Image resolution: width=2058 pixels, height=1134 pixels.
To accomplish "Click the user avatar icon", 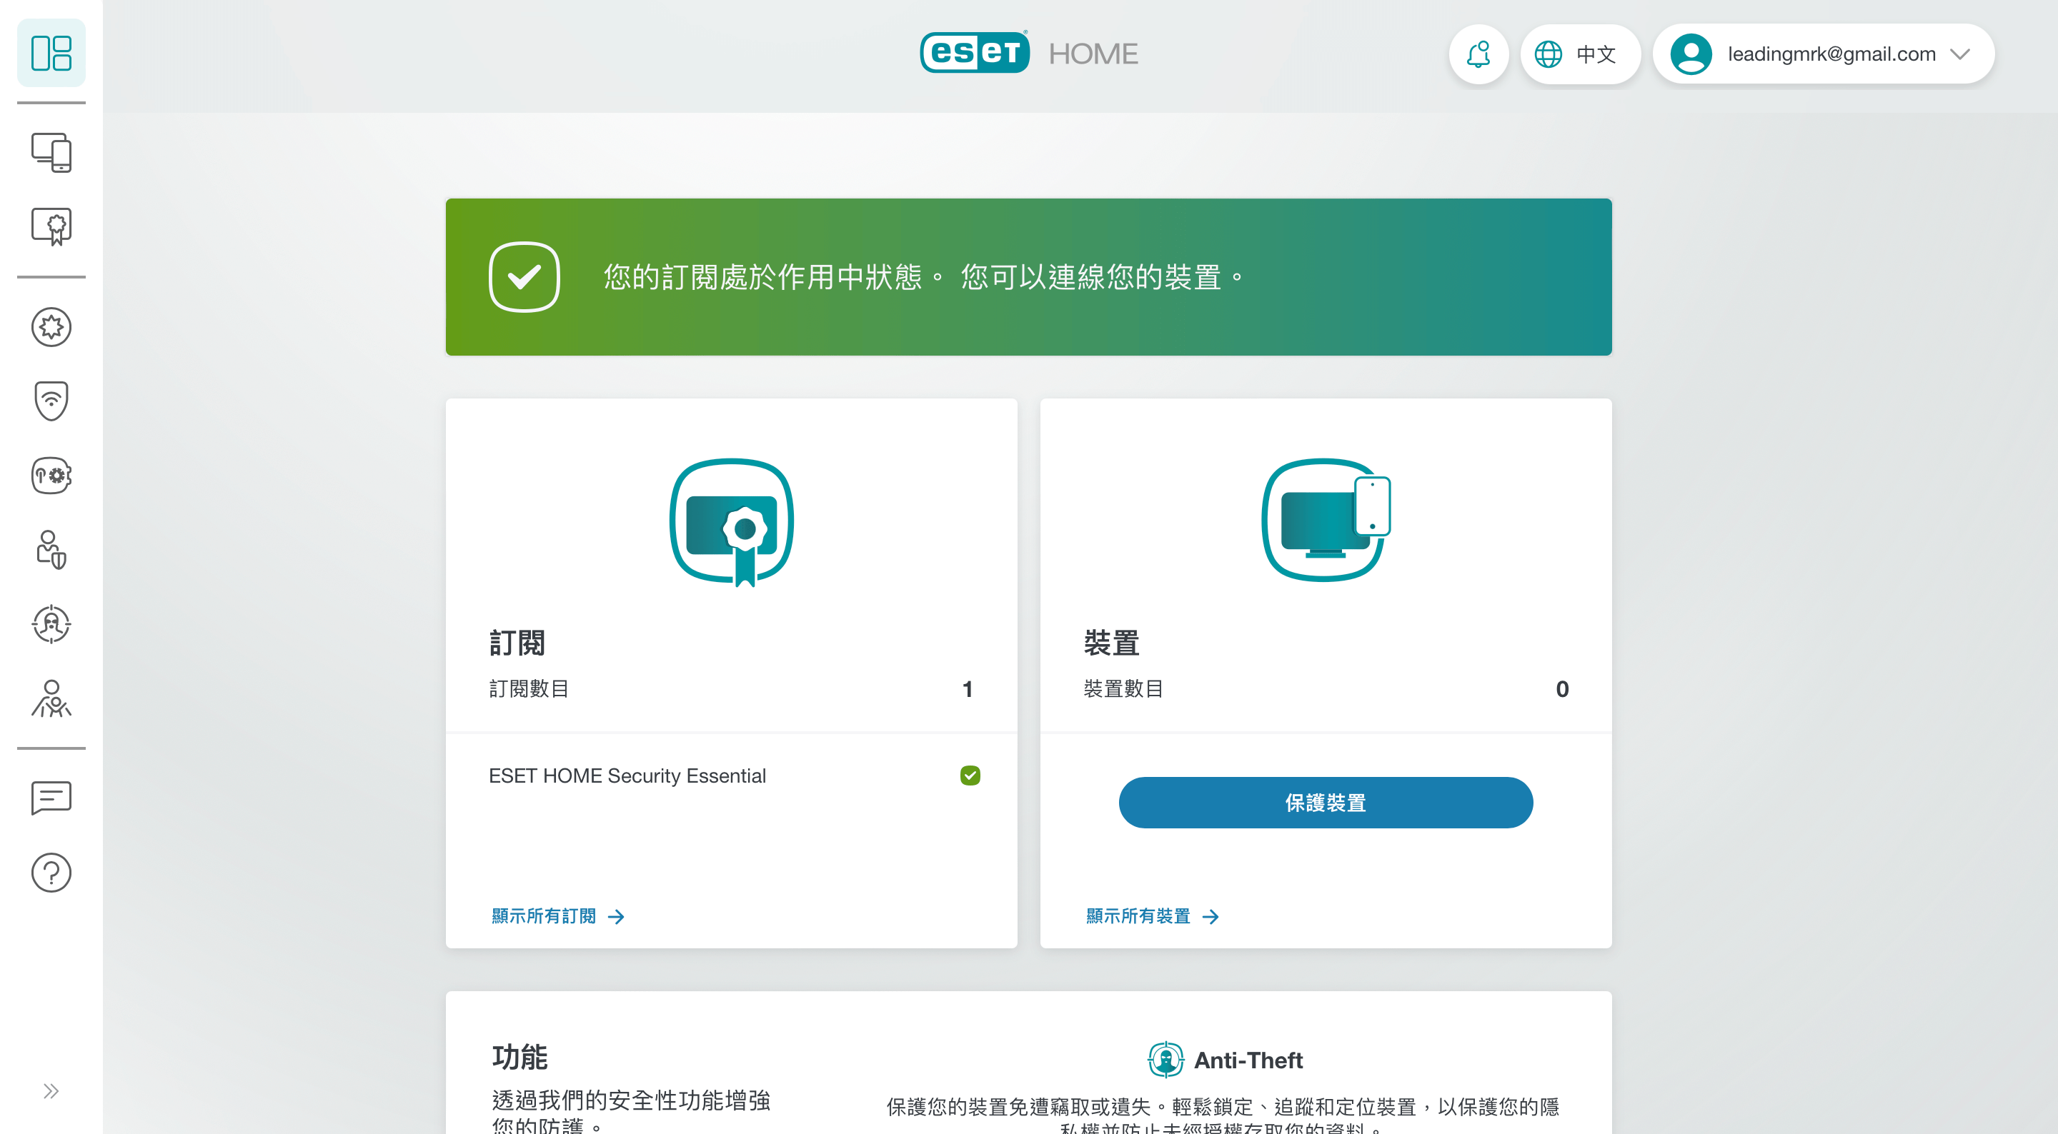I will (1691, 54).
